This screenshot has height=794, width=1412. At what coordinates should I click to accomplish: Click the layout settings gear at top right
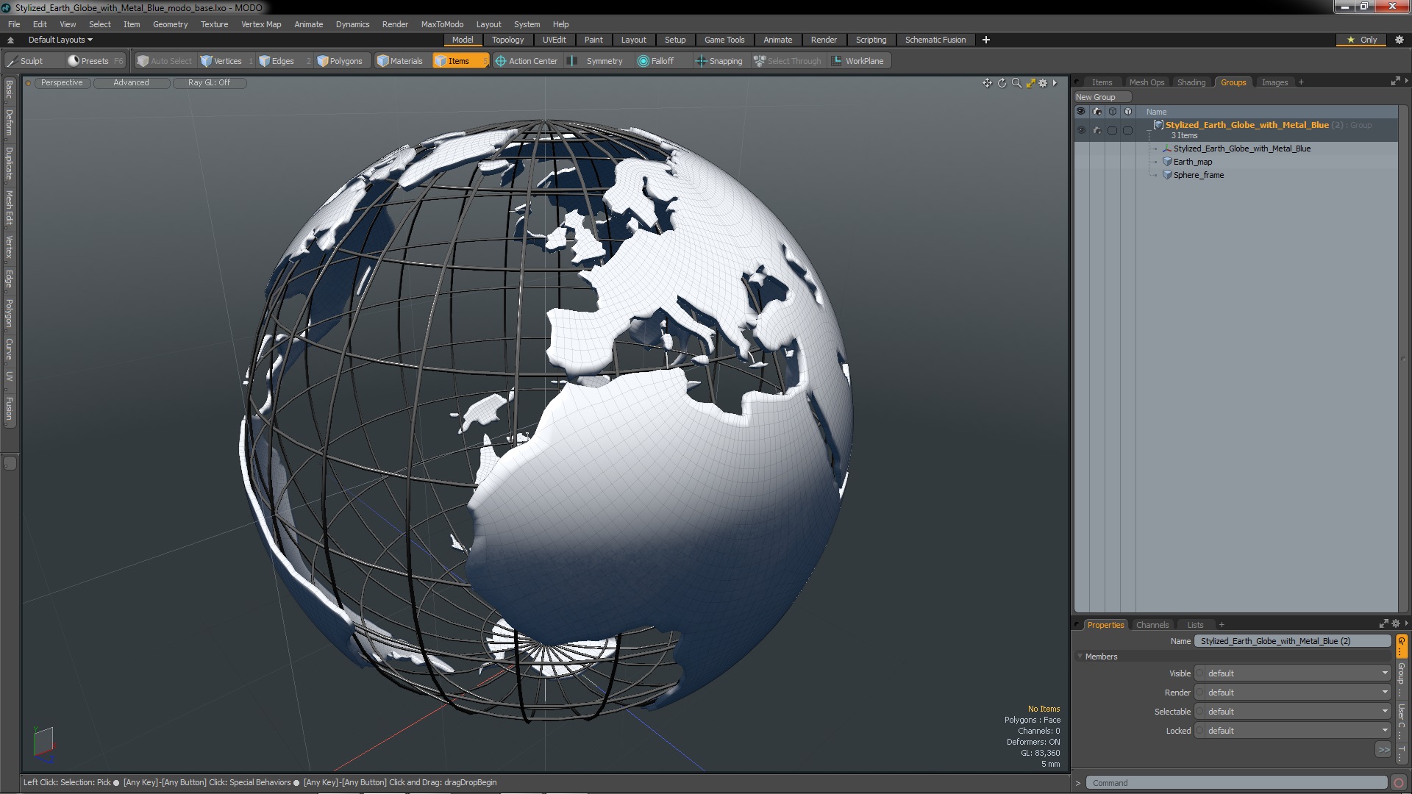(1399, 40)
